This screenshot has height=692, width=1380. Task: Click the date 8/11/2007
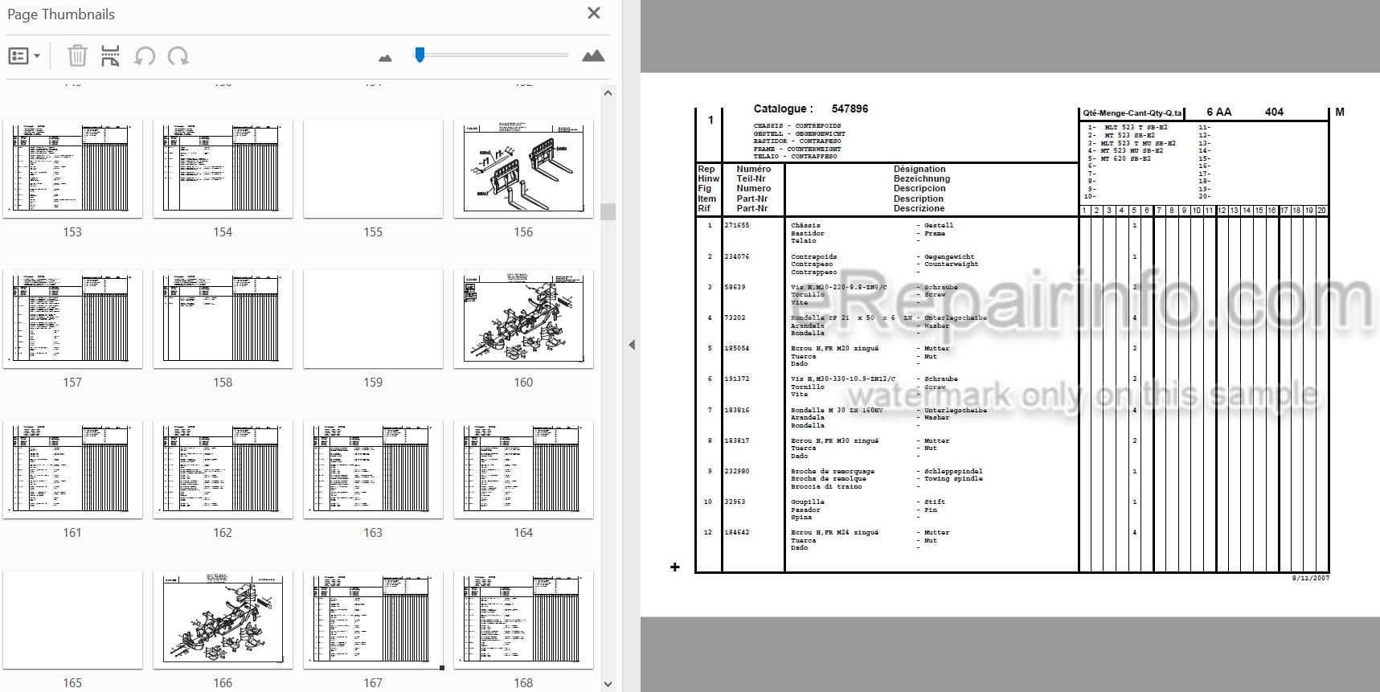[1310, 578]
